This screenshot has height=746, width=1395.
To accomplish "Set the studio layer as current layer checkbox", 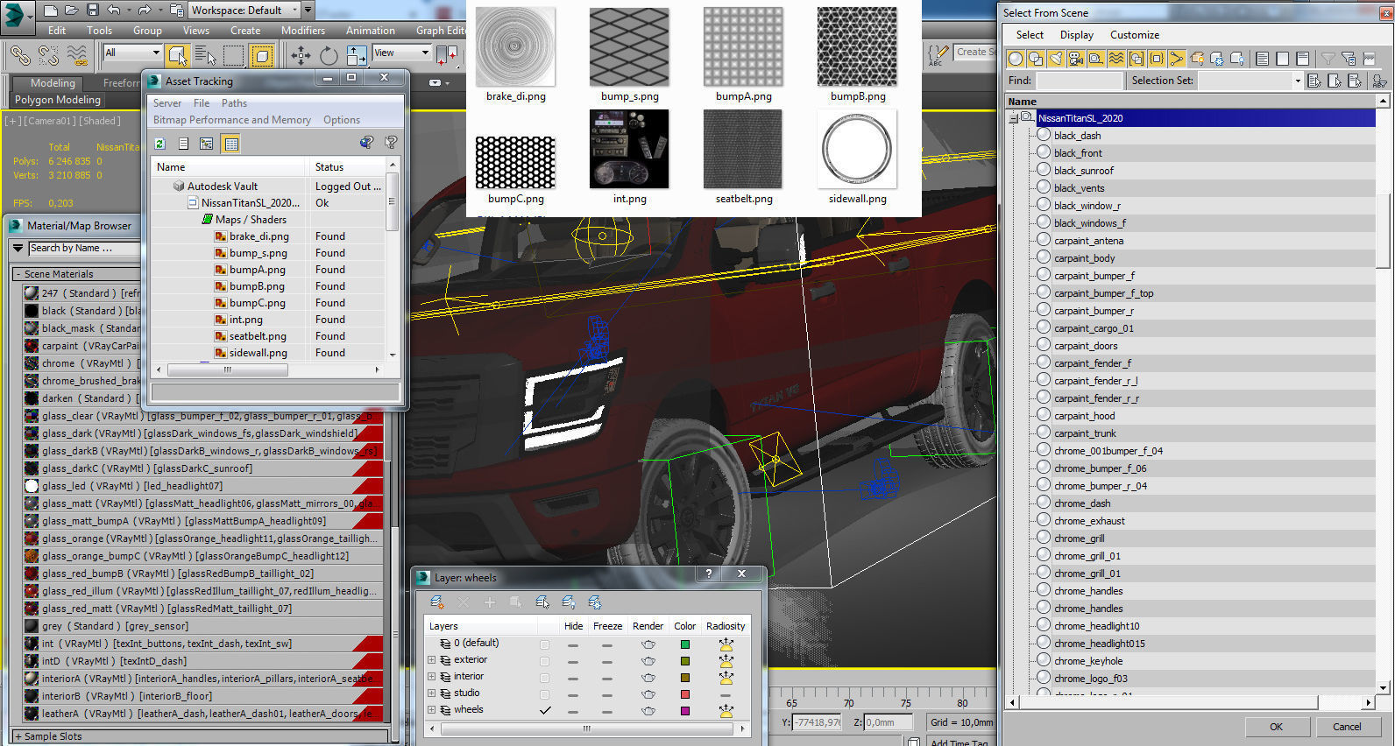I will (x=545, y=694).
